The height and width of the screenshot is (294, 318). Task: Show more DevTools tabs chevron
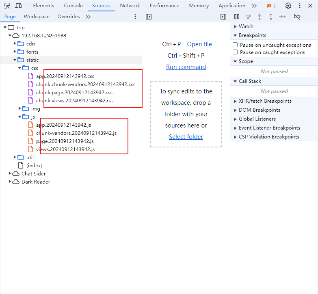254,6
